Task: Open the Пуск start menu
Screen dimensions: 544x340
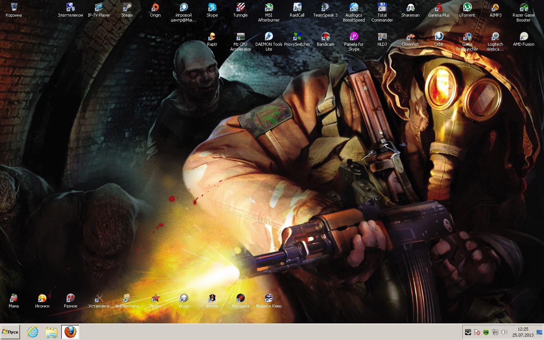Action: (10, 332)
